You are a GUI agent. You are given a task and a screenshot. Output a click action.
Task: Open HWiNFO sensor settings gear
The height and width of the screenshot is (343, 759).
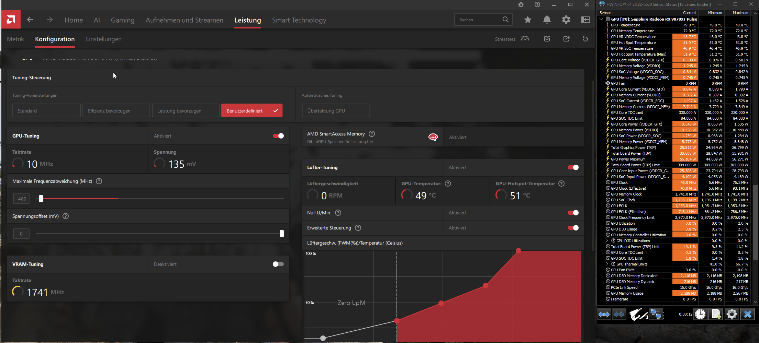point(732,314)
